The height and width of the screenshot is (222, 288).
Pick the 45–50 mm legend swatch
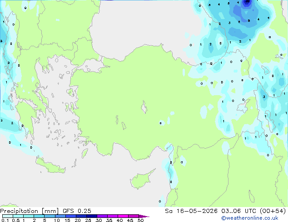134,216
